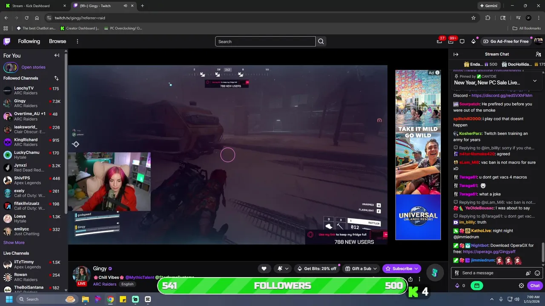The image size is (545, 306).
Task: Open ad info icon beside Ad label
Action: click(437, 73)
